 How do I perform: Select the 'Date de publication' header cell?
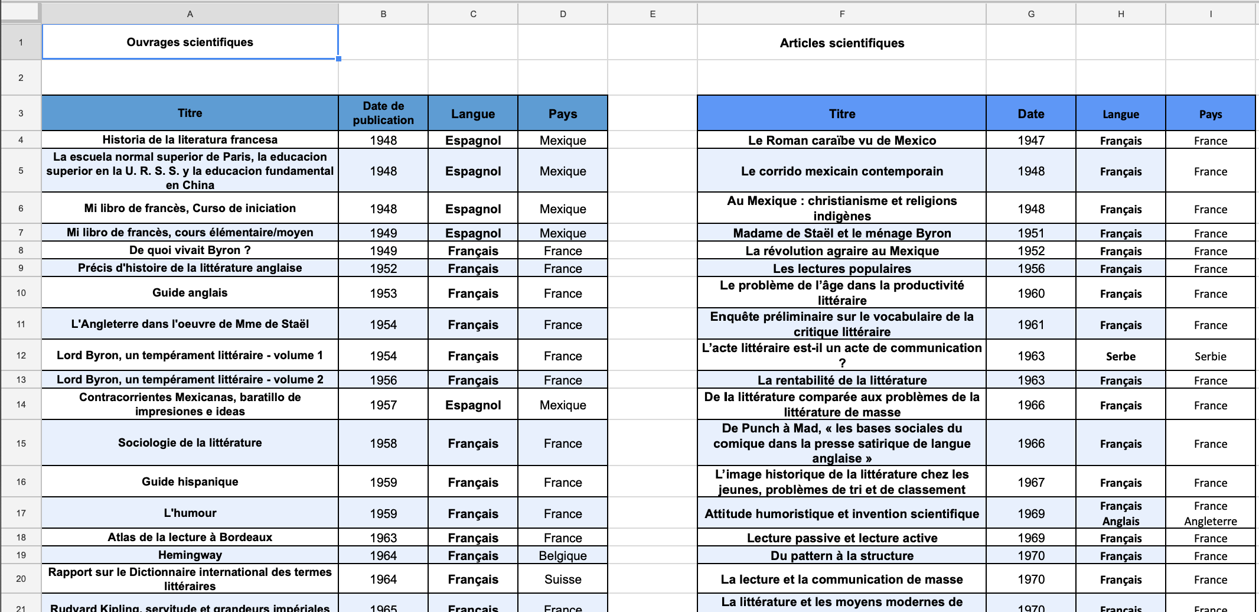tap(383, 113)
